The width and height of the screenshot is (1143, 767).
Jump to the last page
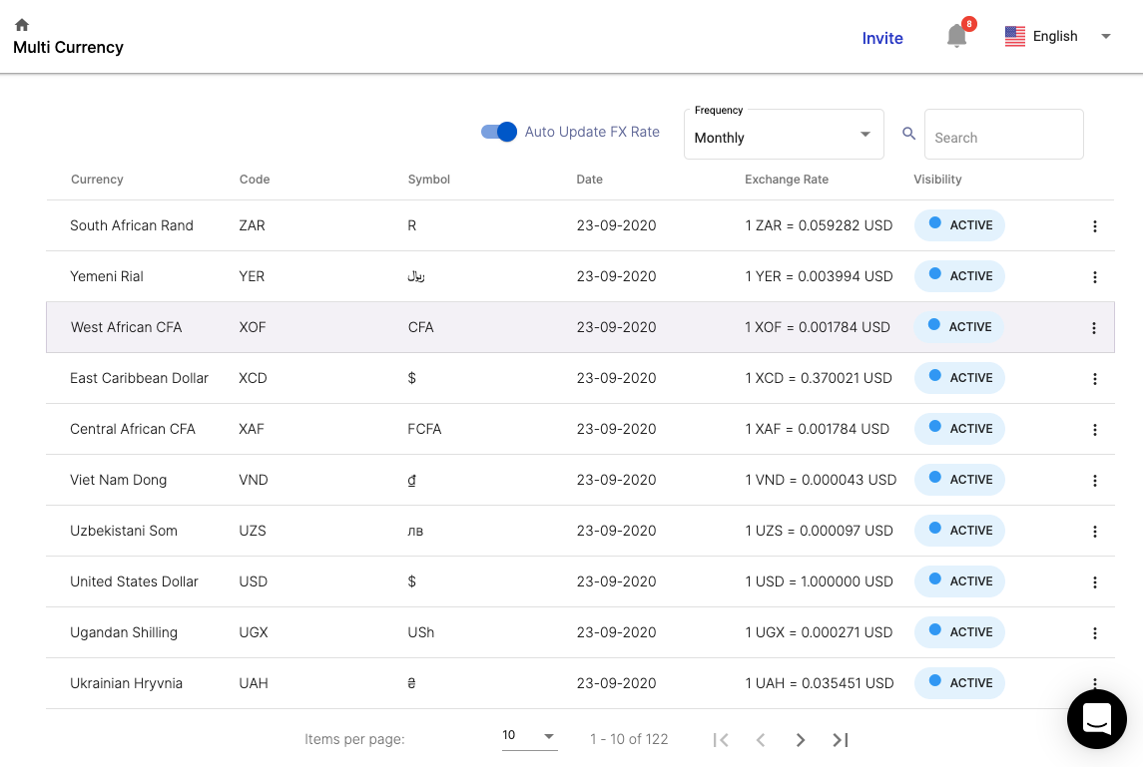tap(840, 740)
